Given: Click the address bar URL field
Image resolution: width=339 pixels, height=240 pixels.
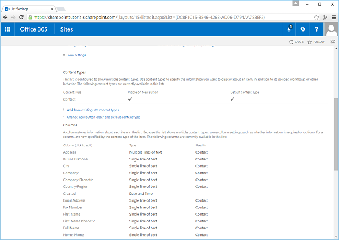Looking at the screenshot, I should (x=169, y=17).
